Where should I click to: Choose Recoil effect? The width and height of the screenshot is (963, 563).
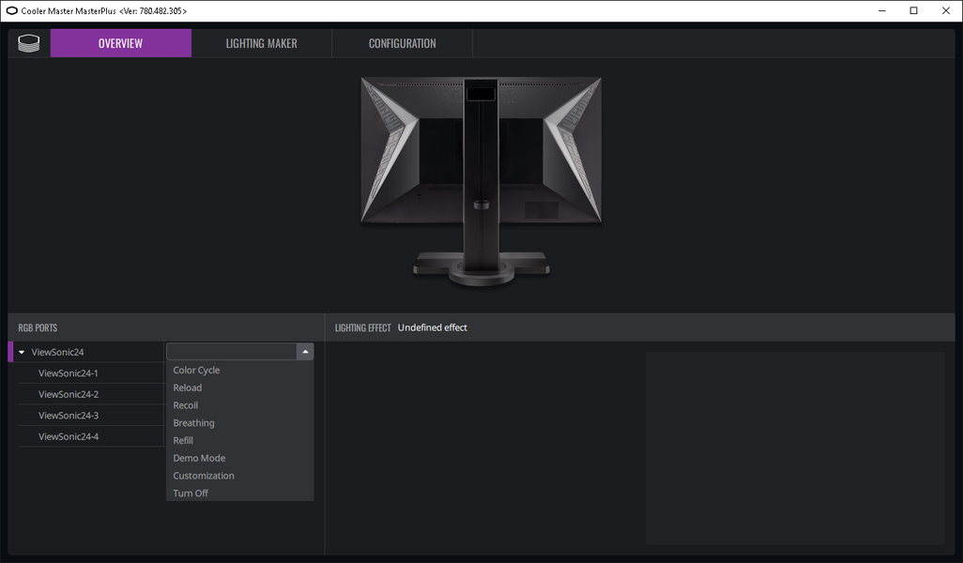click(239, 405)
